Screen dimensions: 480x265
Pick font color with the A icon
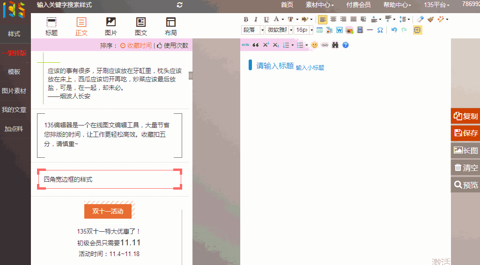tap(276, 19)
